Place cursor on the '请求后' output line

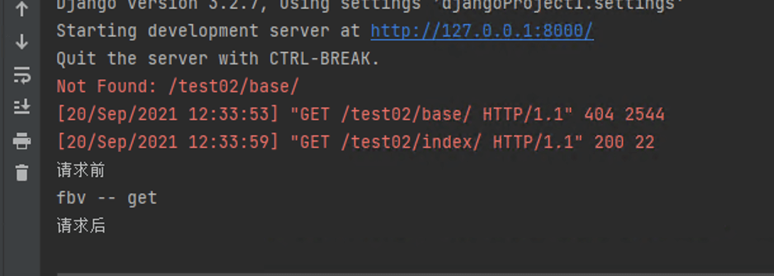coord(81,226)
